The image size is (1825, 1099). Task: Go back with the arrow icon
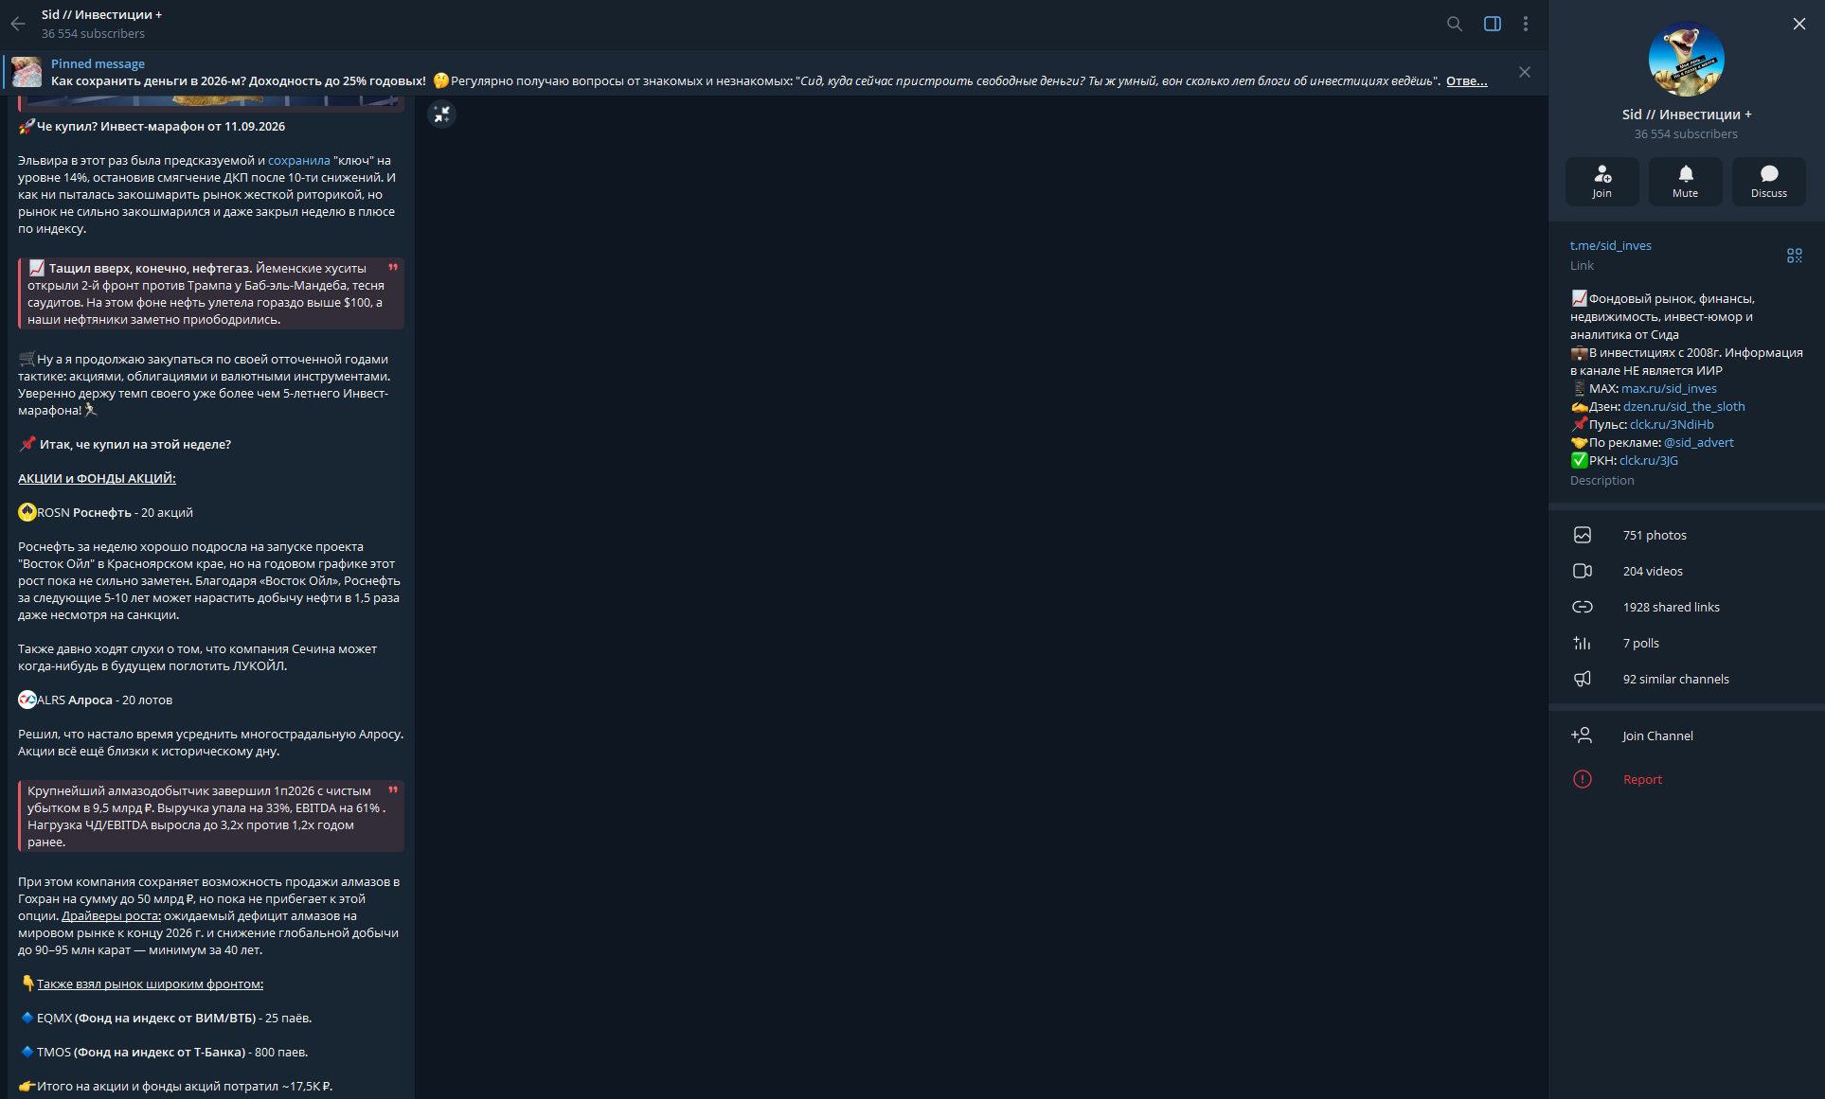pyautogui.click(x=18, y=24)
